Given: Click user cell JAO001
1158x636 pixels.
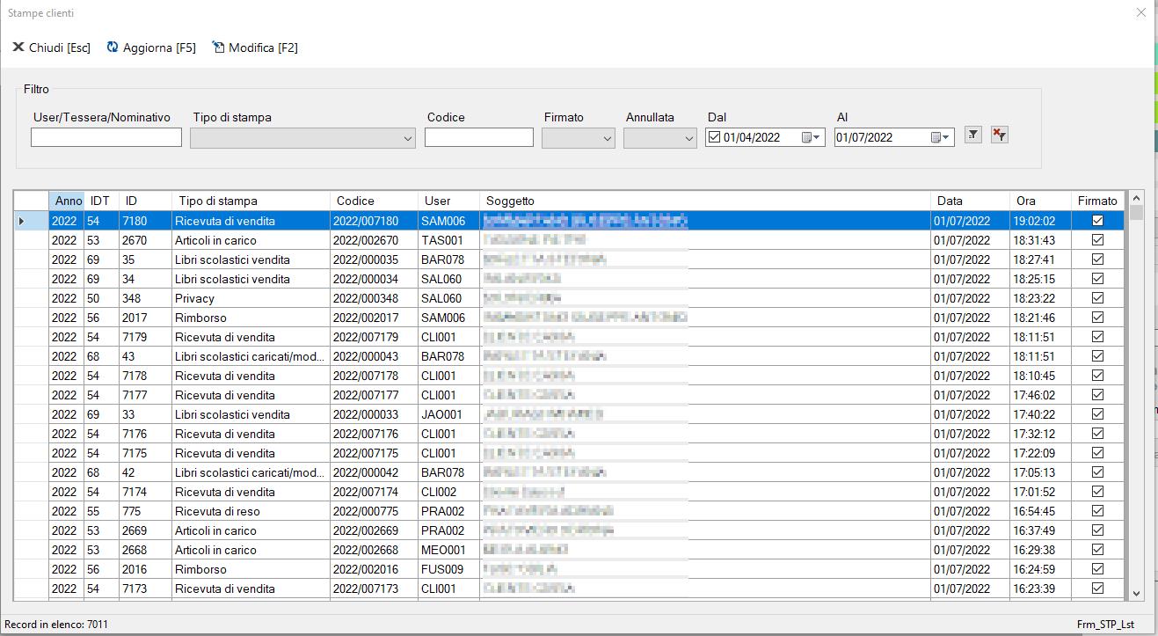Looking at the screenshot, I should pyautogui.click(x=448, y=414).
